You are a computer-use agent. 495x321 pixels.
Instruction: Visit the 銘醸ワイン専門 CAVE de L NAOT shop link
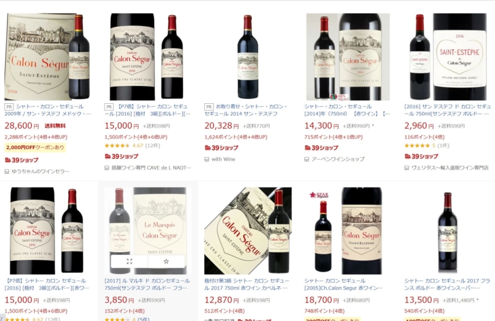click(x=151, y=168)
